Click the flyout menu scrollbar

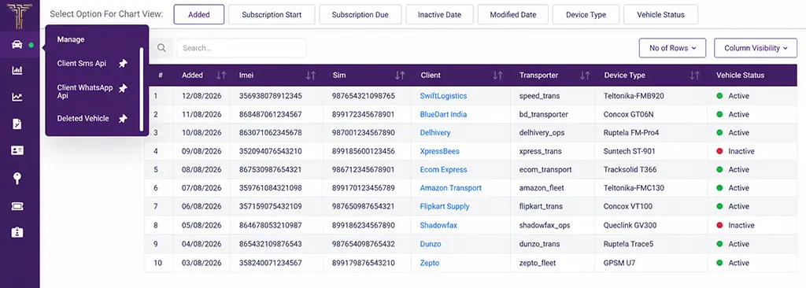coord(142,90)
